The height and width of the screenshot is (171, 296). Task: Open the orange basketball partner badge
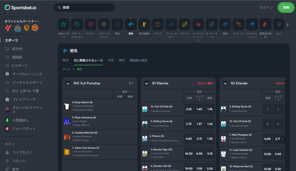click(35, 28)
